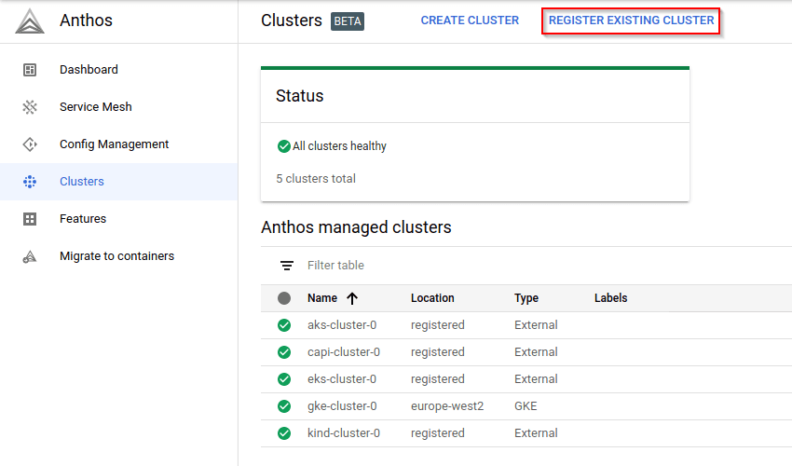Go to Config Management
792x466 pixels.
(118, 144)
